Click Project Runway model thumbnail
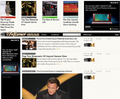The height and width of the screenshot is (99, 120). tap(8, 9)
